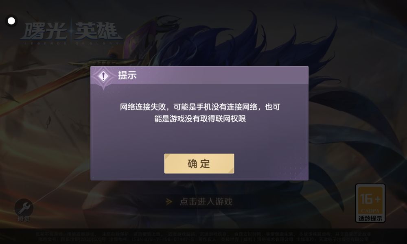Screen dimensions: 407x244
Task: Confirm the dialog with 确定 button
Action: 199,163
